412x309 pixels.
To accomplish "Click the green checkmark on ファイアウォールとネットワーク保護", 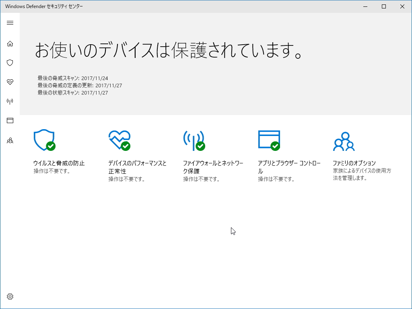I will (200, 146).
